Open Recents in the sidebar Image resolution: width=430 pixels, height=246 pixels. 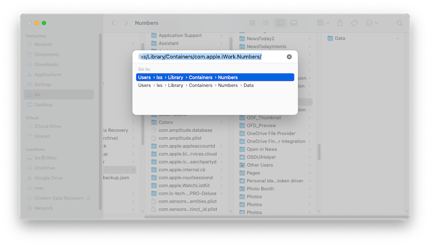59,44
